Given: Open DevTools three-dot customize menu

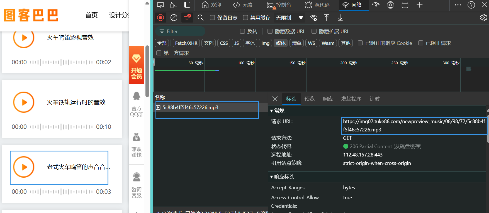Looking at the screenshot, I should click(458, 5).
